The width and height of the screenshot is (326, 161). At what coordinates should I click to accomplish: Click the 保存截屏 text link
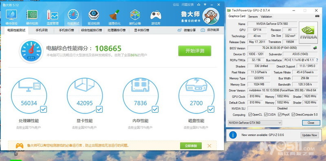tap(213, 30)
